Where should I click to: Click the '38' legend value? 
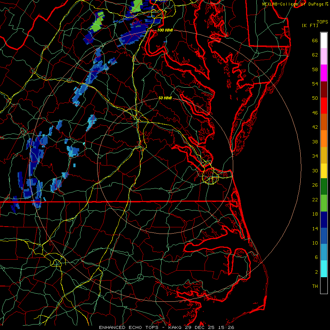(x=315, y=142)
